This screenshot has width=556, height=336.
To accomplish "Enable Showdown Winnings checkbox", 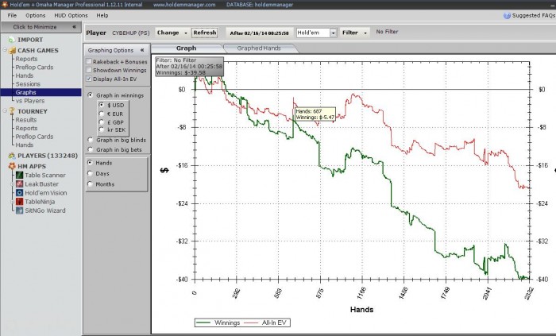I will pos(89,70).
